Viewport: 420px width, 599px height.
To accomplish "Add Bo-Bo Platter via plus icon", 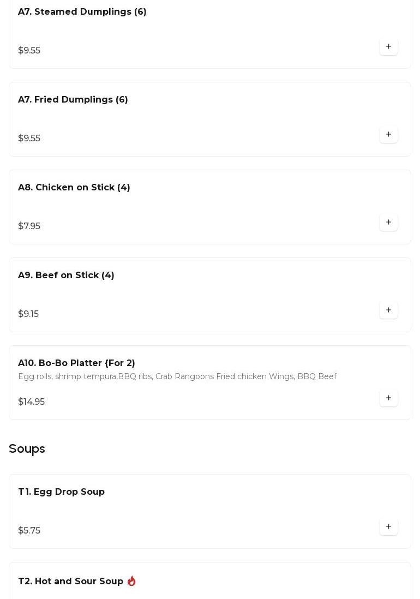I will pos(388,398).
